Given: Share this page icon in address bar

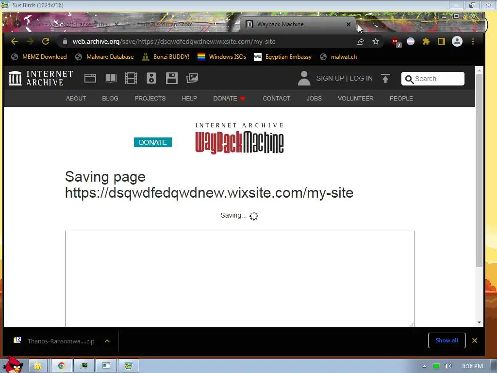Looking at the screenshot, I should (360, 42).
